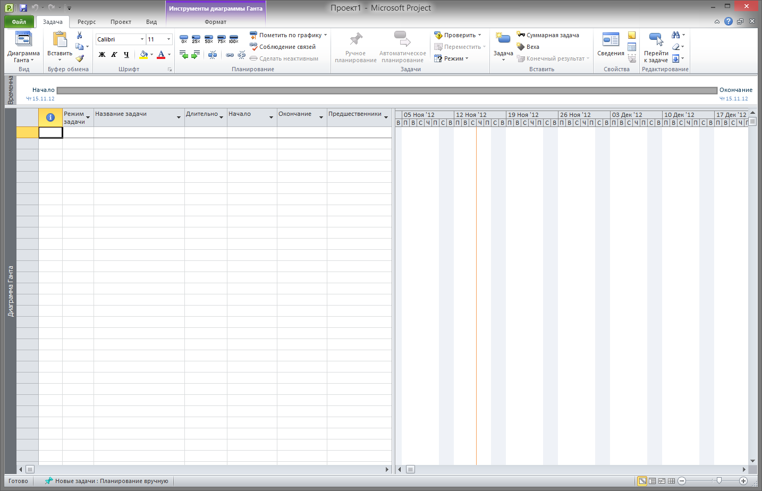Expand the Режим dropdown
762x491 pixels.
(x=467, y=58)
